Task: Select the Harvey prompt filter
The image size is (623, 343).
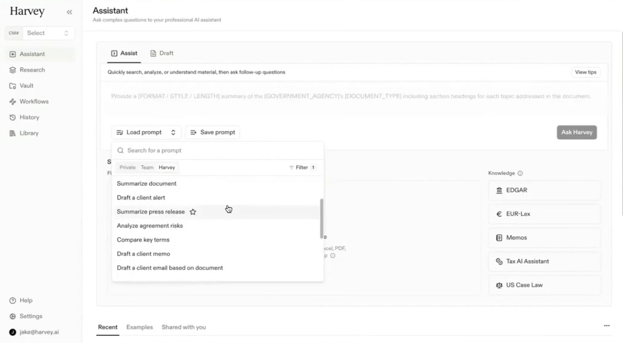Action: pyautogui.click(x=167, y=167)
